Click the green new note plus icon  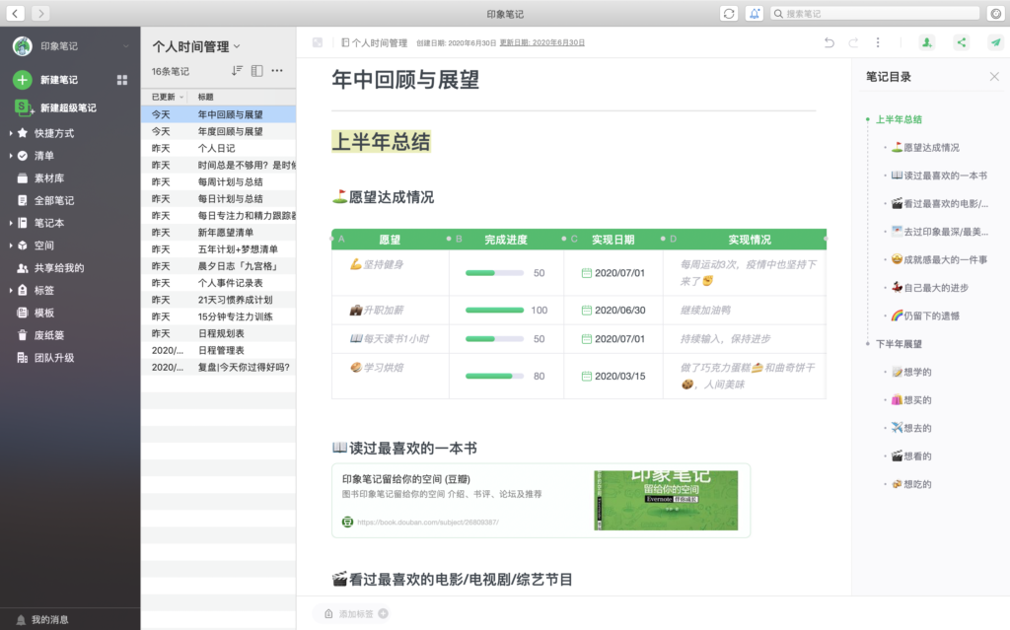click(22, 80)
